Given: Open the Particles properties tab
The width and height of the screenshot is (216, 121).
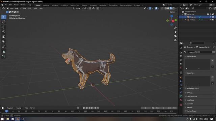Looking at the screenshot, I should [181, 85].
